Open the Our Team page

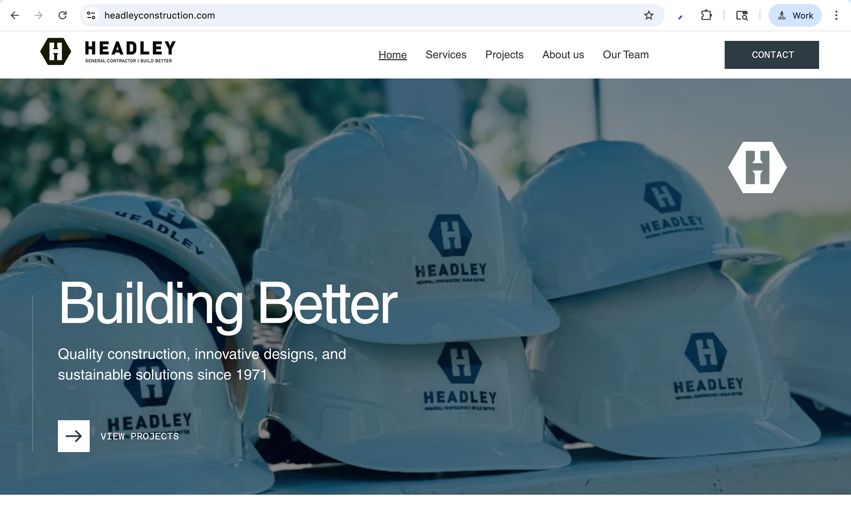pos(626,55)
